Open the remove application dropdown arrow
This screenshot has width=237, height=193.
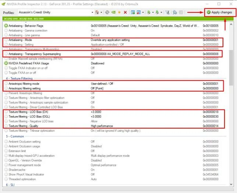143,12
